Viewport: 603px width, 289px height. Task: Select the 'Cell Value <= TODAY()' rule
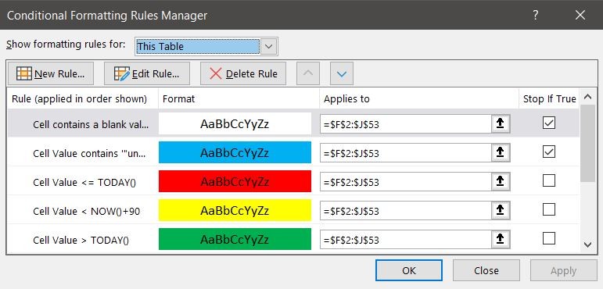(84, 182)
